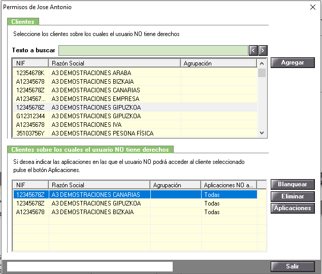The width and height of the screenshot is (322, 274).
Task: Close the Permisos de Jose Antonio dialog
Action: 313,7
